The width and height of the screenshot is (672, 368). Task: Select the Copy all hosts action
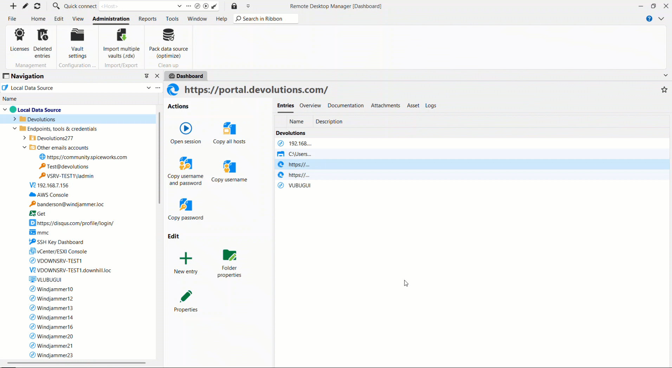click(229, 133)
